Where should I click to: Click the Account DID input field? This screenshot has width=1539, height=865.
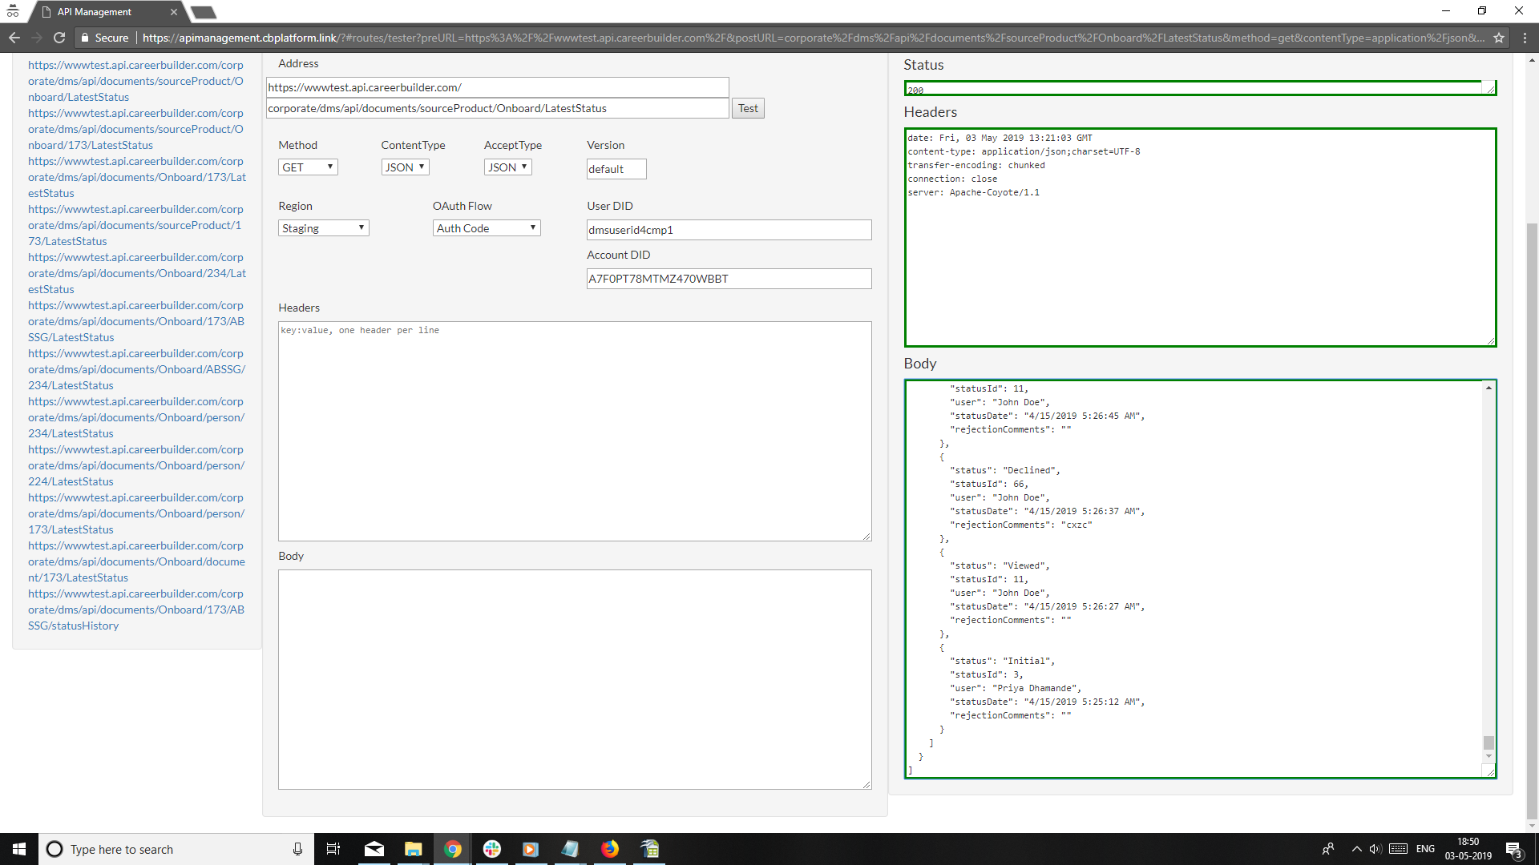click(729, 279)
